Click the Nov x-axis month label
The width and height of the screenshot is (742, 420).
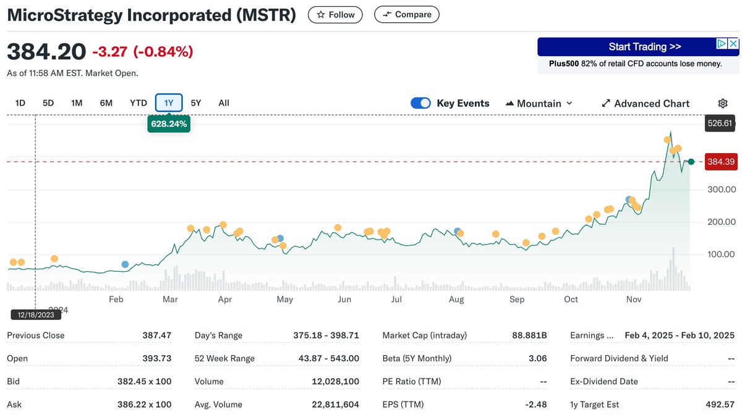[633, 300]
